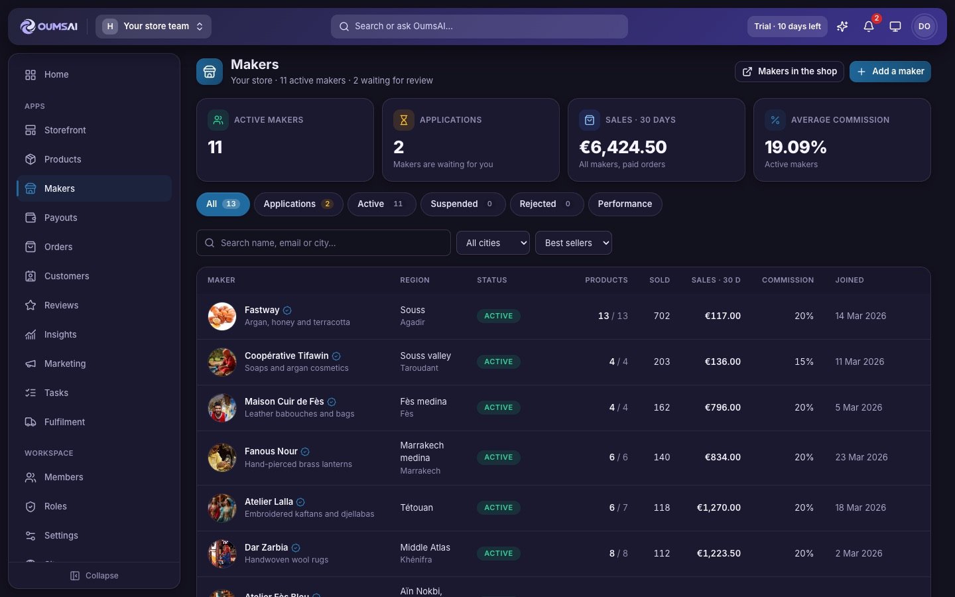Click Handwoven wool rugs description
Screen dimensions: 955x597
pyautogui.click(x=286, y=560)
